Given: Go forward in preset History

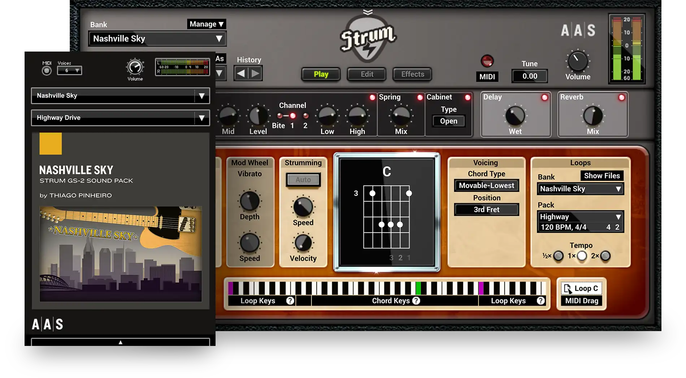Looking at the screenshot, I should point(255,74).
